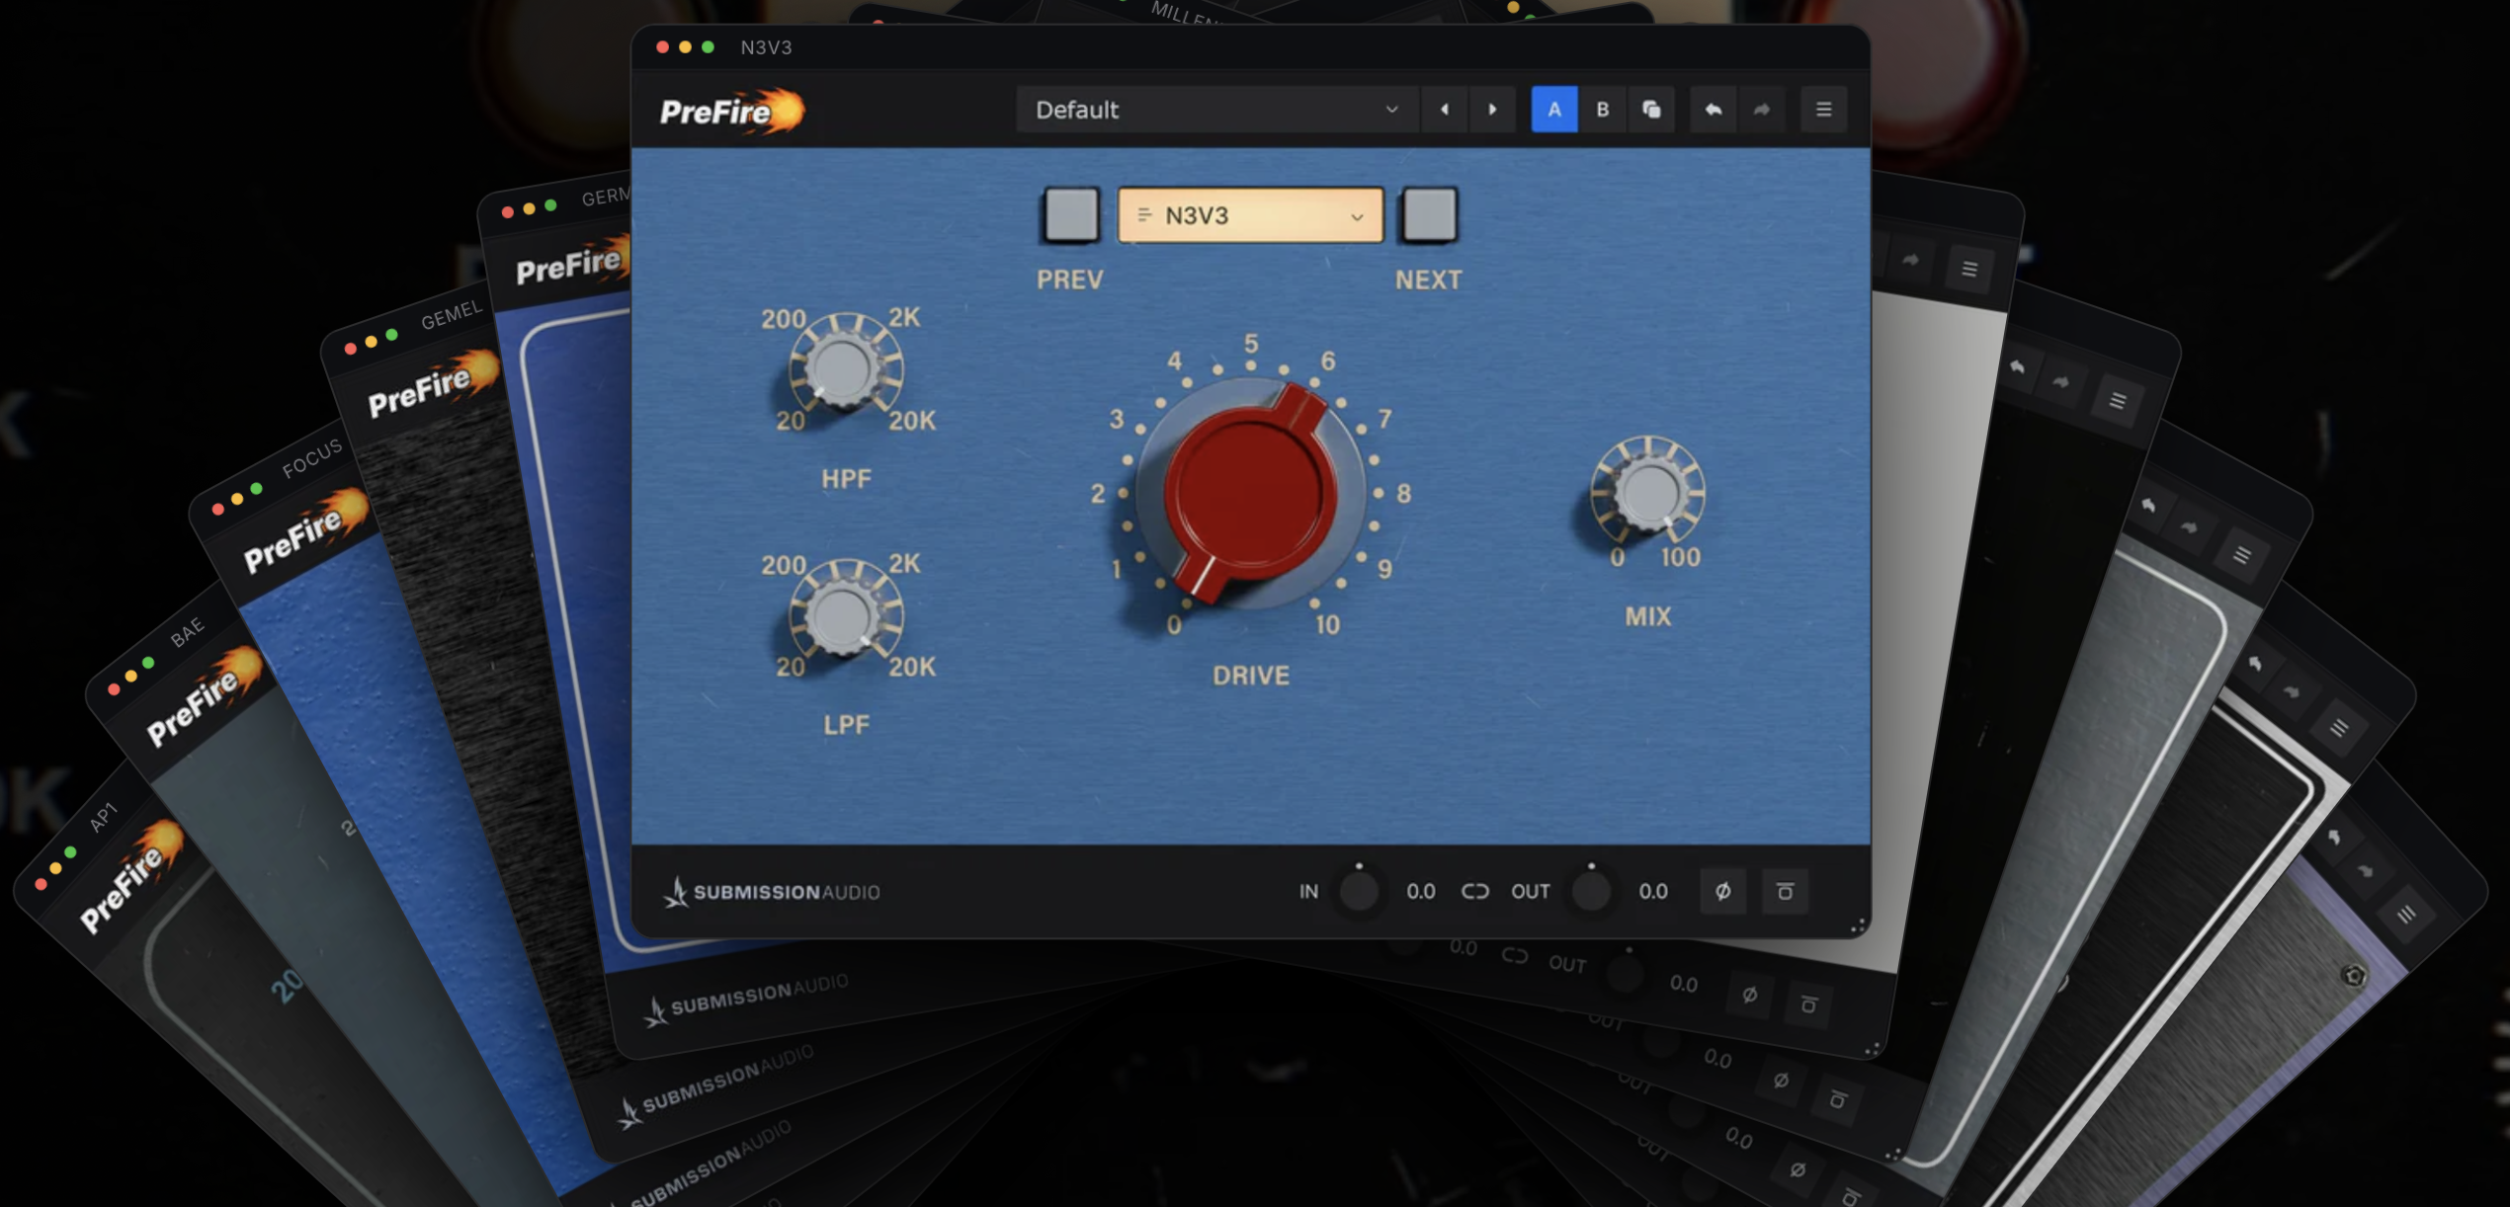The height and width of the screenshot is (1207, 2510).
Task: Click the BAE window title
Action: [x=188, y=632]
